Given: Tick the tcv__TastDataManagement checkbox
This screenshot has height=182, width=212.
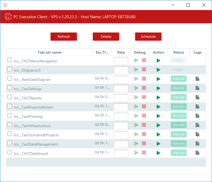Looking at the screenshot, I should pyautogui.click(x=10, y=143).
